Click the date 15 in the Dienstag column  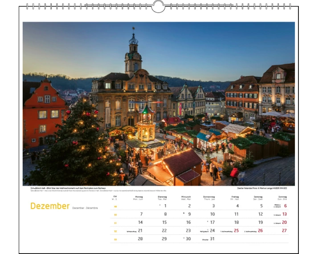click(164, 222)
